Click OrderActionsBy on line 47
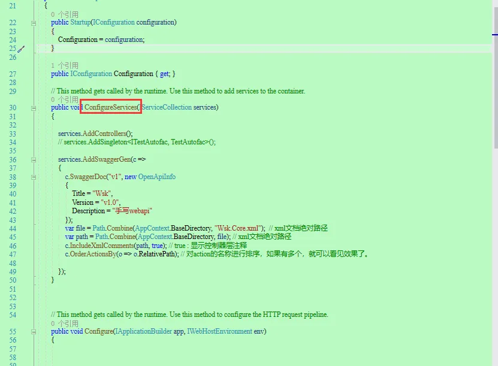Image resolution: width=498 pixels, height=366 pixels. 93,254
